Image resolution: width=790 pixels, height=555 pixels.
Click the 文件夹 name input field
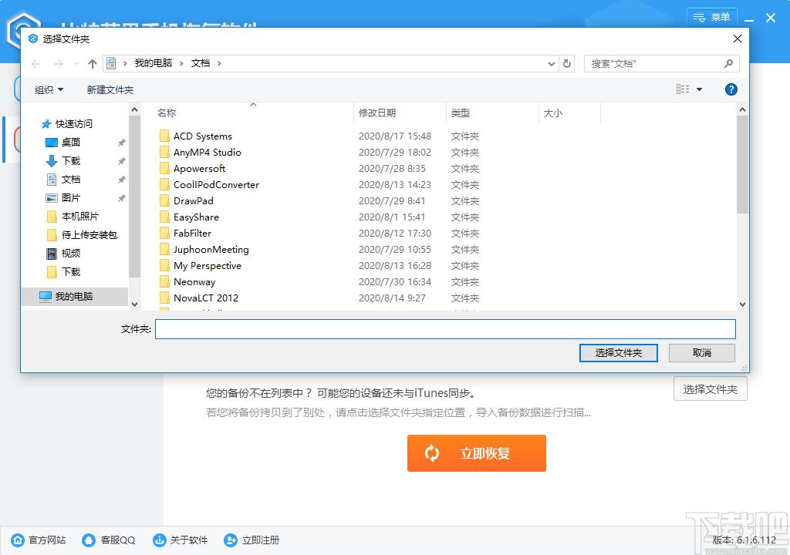click(x=445, y=329)
